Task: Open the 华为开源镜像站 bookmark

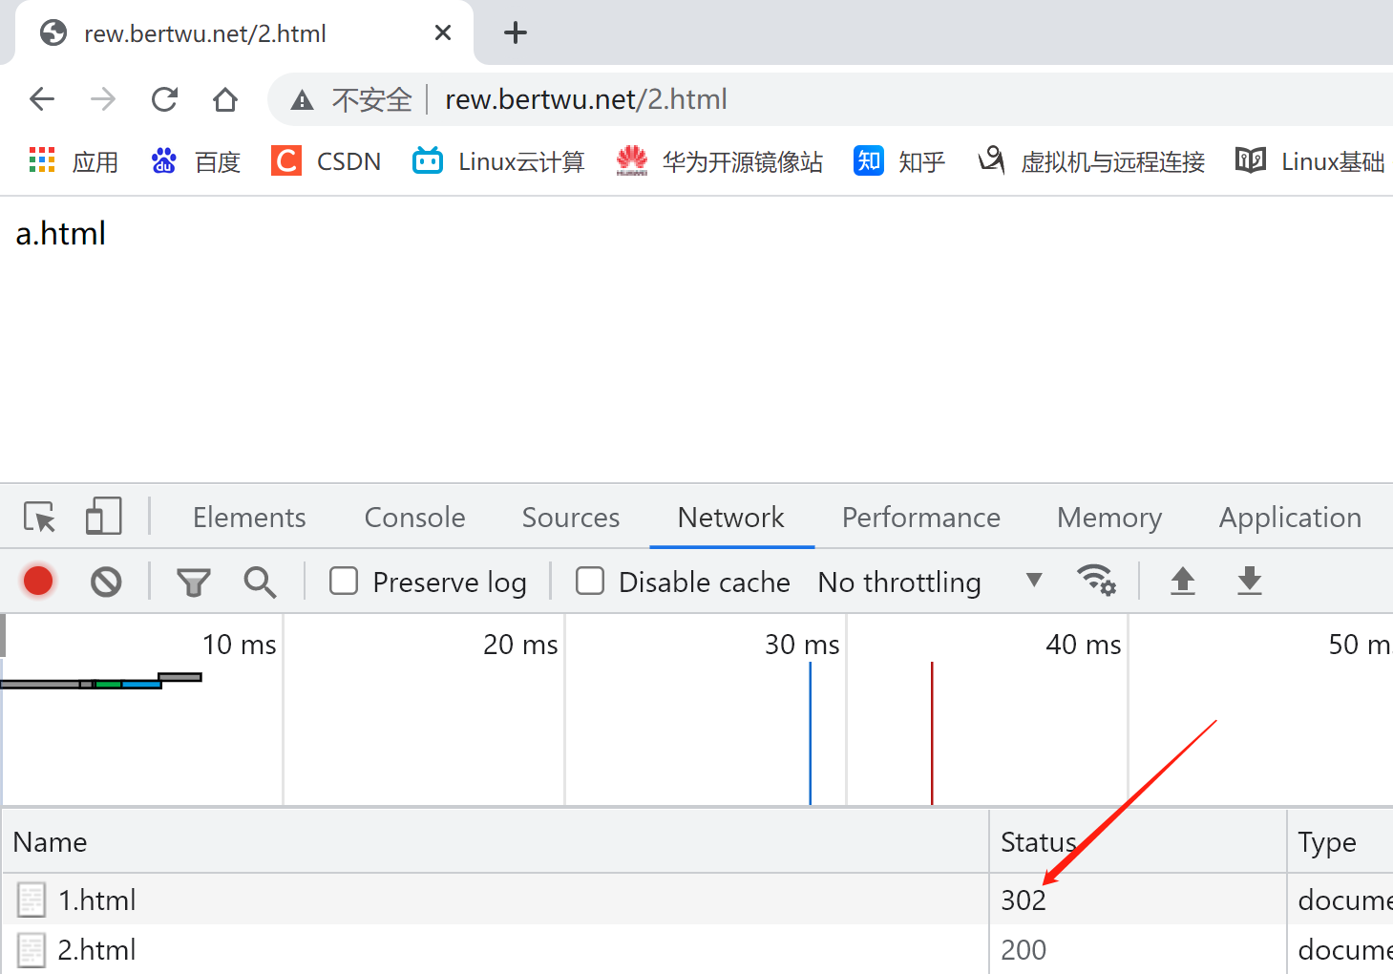Action: click(x=719, y=161)
